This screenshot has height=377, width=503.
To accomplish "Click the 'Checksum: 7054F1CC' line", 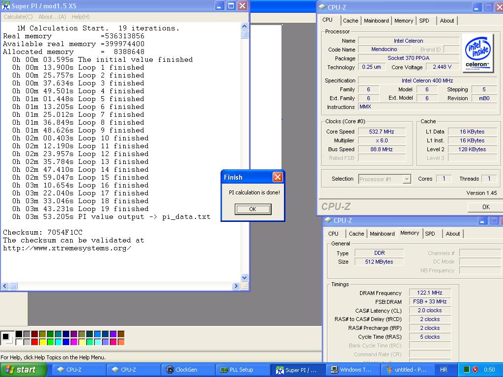I will tap(43, 232).
